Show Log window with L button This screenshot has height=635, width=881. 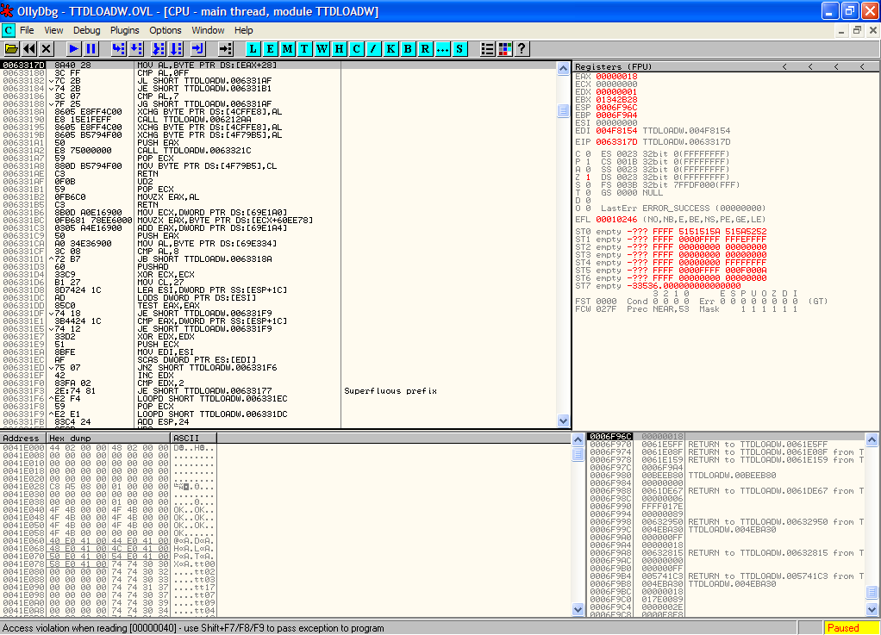(x=253, y=49)
